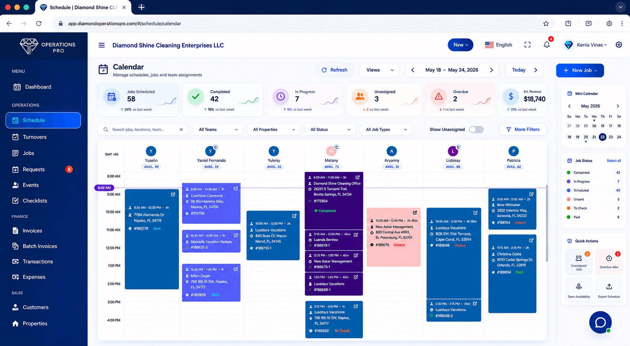Go to previous week arrow
Viewport: 630px width, 346px height.
(413, 70)
